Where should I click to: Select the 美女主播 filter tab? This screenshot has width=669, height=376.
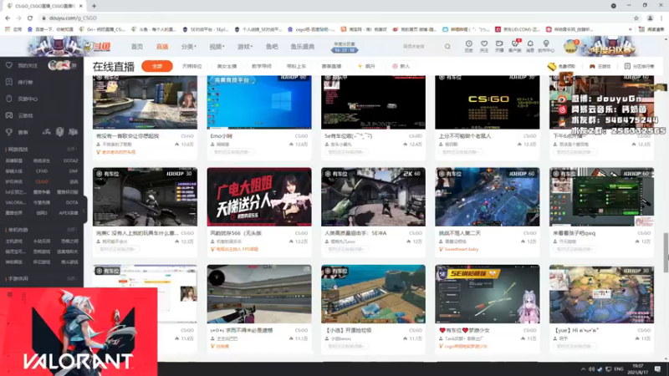pyautogui.click(x=227, y=66)
